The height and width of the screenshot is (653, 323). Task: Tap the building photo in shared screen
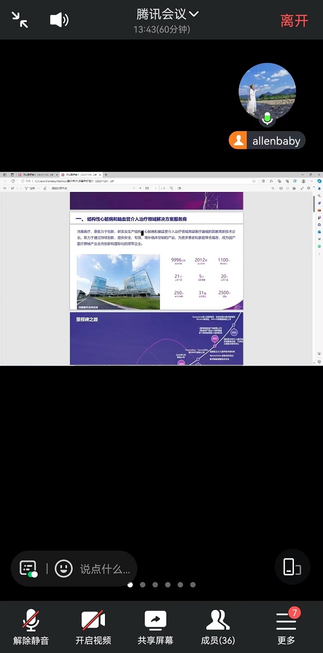click(118, 281)
